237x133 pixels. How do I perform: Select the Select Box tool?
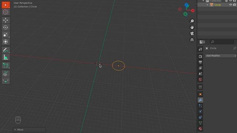pos(6,5)
